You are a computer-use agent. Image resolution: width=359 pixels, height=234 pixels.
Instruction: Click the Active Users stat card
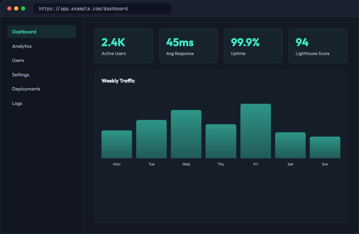coord(124,45)
